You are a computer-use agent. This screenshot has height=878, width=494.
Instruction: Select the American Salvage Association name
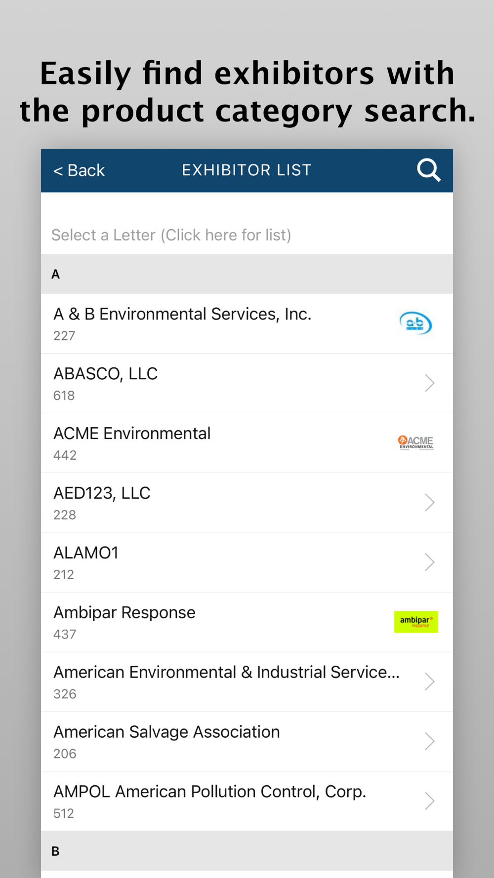[x=166, y=732]
